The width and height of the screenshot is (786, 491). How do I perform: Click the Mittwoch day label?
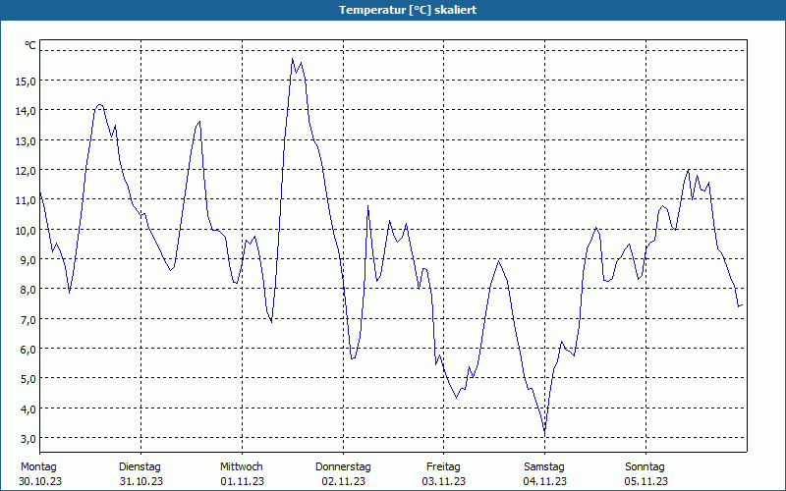(x=241, y=467)
